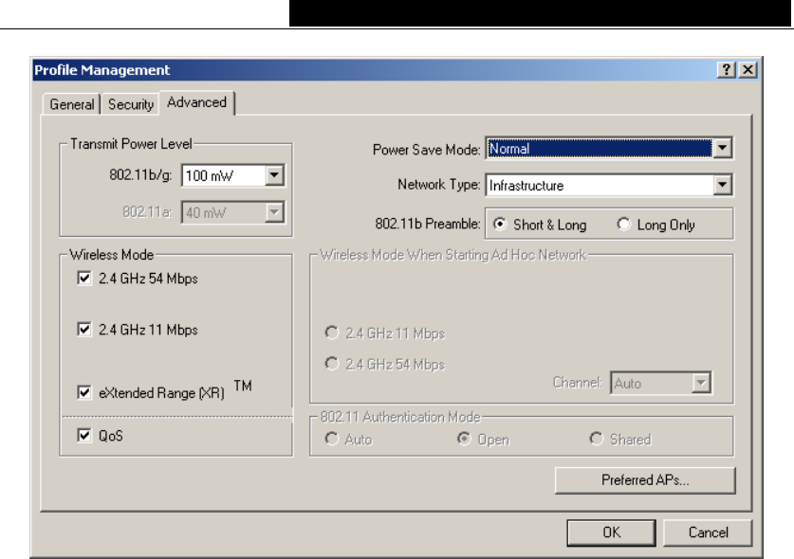Viewport: 794px width, 559px height.
Task: Click the 802.11b Preamble label
Action: coord(428,224)
